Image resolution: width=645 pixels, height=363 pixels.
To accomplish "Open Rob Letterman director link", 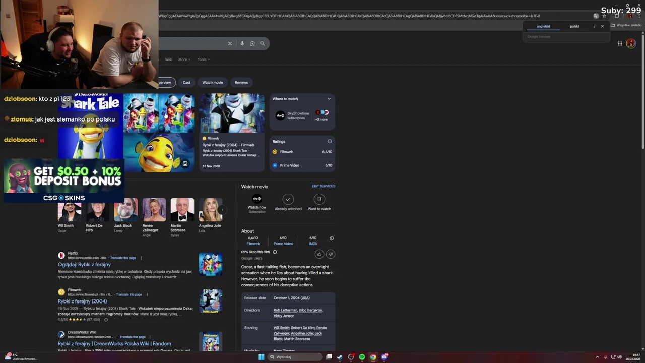I will pyautogui.click(x=285, y=310).
